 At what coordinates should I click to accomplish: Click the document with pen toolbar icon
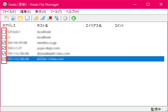(x=56, y=18)
